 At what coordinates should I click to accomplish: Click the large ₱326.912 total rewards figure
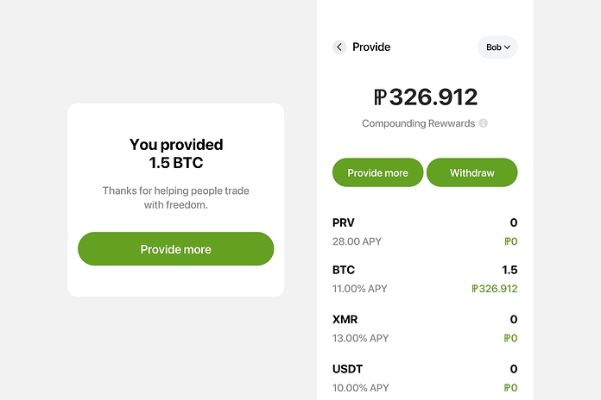[426, 97]
